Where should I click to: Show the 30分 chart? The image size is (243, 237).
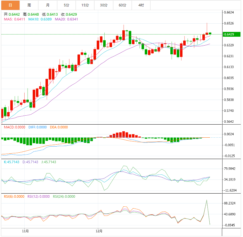click(x=104, y=5)
